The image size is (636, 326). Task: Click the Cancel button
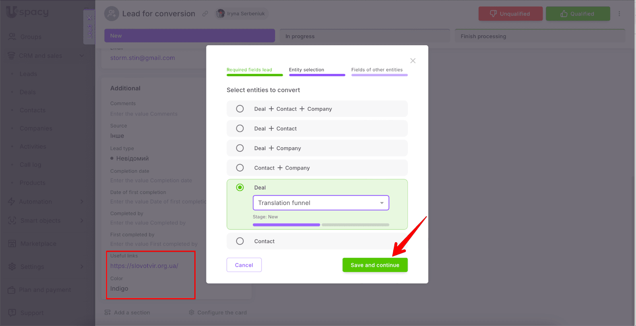244,265
